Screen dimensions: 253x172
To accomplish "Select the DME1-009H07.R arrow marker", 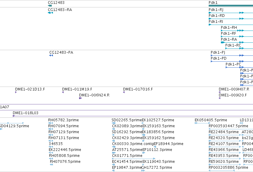I will (220, 92).
